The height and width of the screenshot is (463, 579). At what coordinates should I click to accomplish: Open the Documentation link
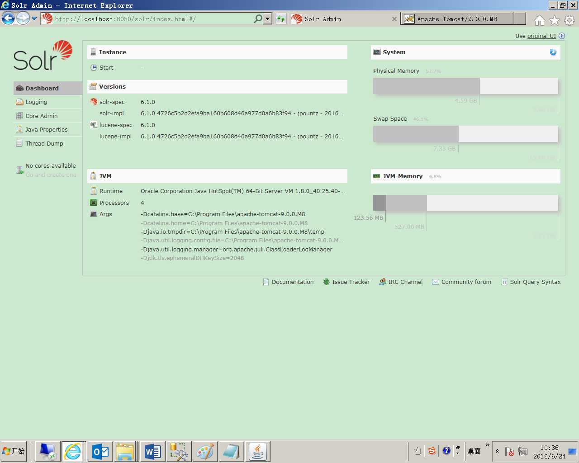point(288,282)
